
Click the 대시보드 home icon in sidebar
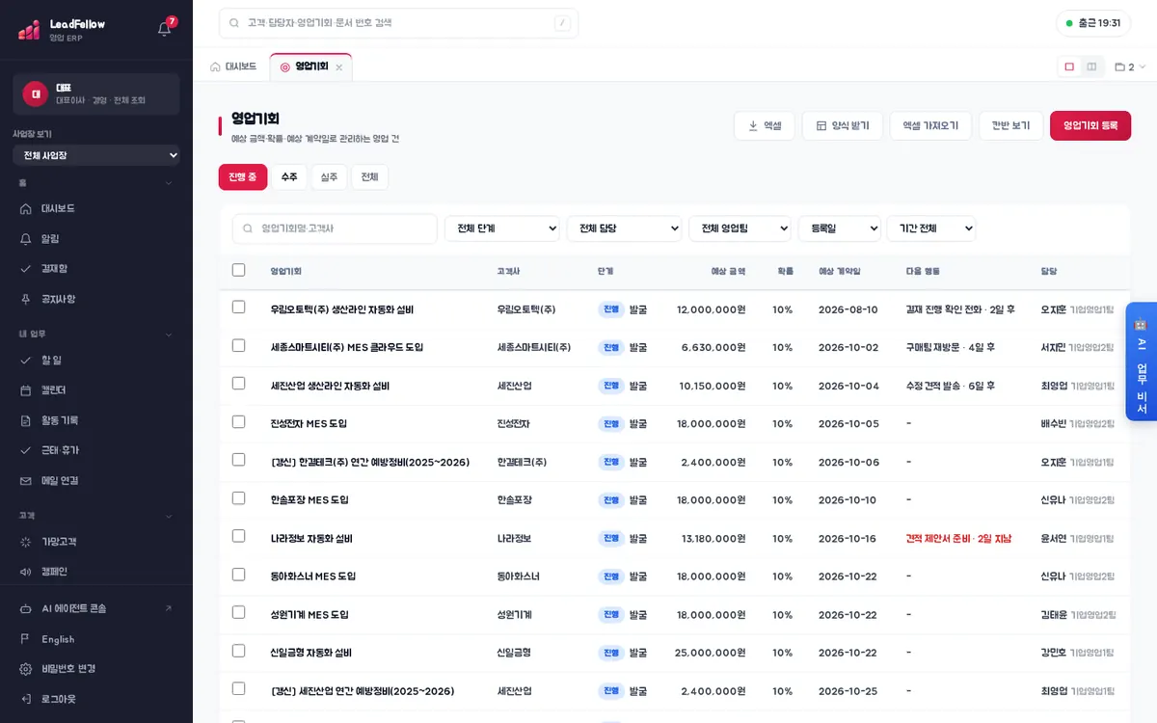pos(26,208)
